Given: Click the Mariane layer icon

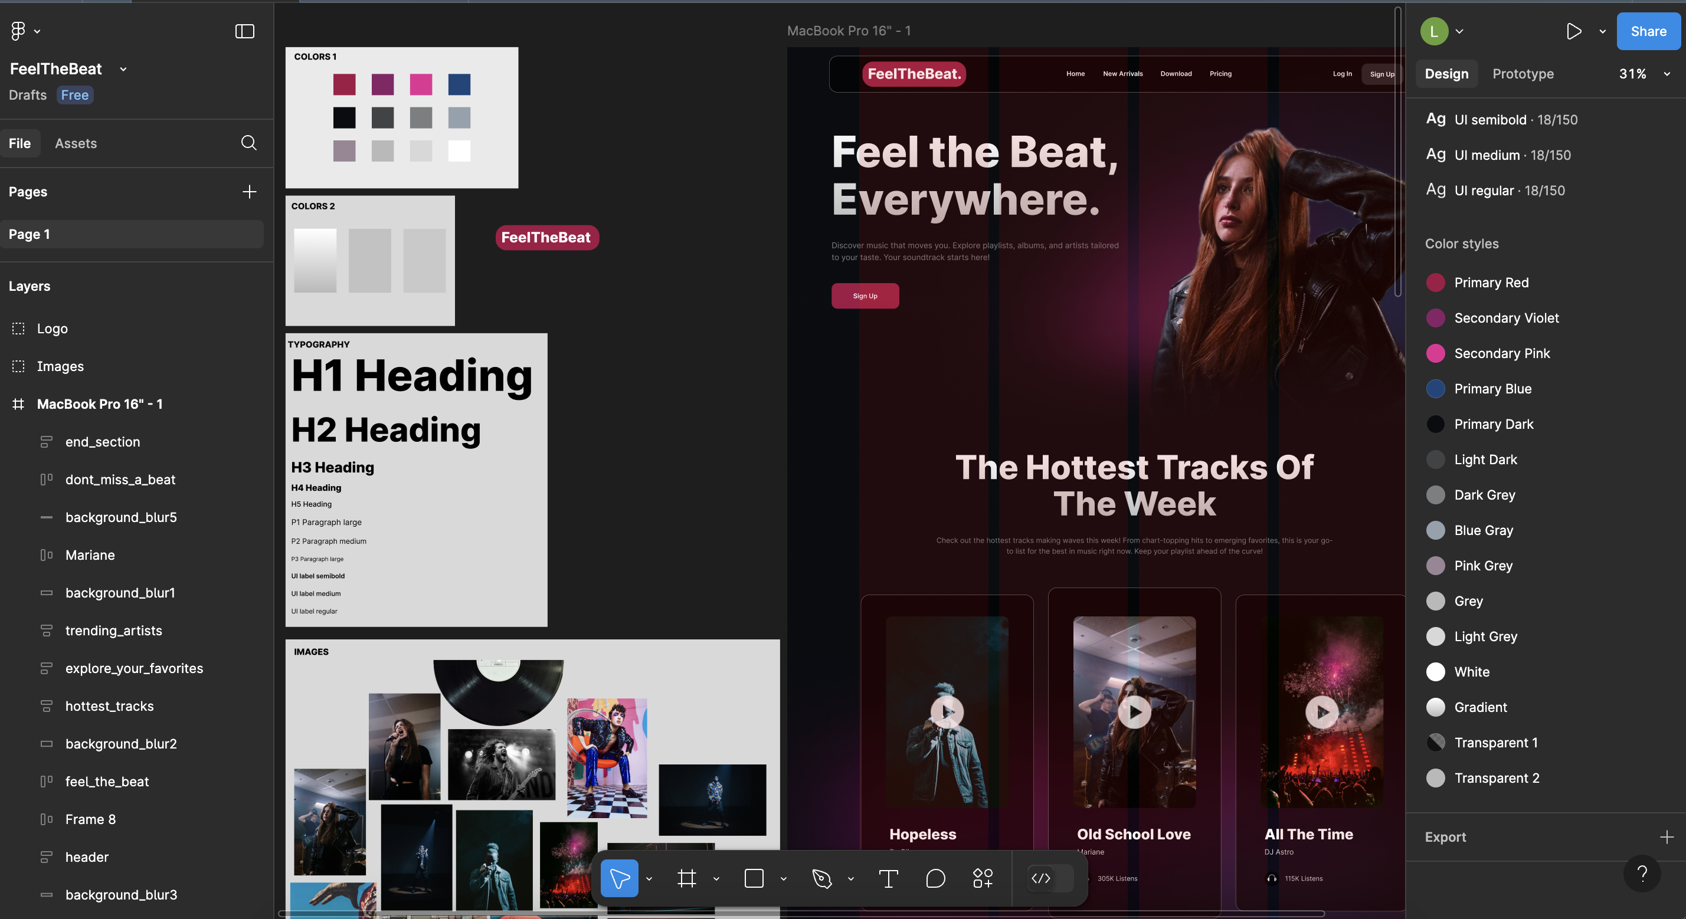Looking at the screenshot, I should 47,555.
